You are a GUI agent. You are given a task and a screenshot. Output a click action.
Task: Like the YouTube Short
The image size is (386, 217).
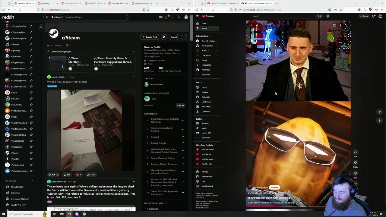pos(355,152)
